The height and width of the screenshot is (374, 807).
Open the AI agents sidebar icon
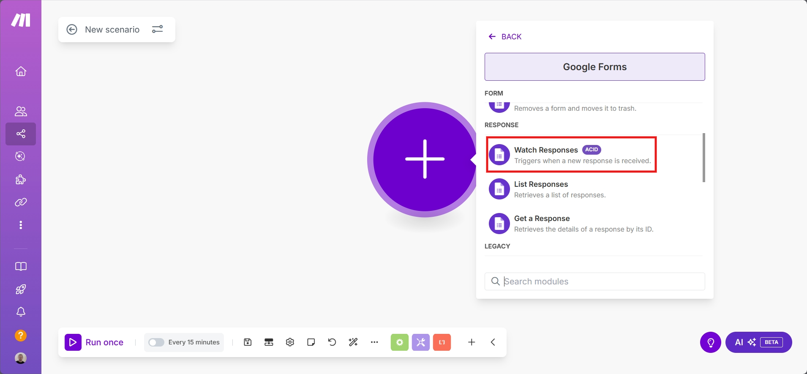[21, 156]
